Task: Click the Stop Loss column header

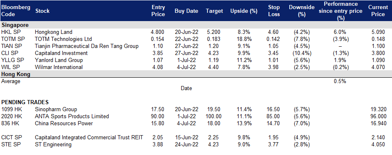Action: (274, 11)
